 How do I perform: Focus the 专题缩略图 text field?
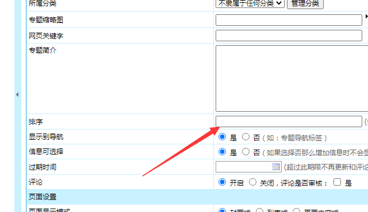(289, 20)
